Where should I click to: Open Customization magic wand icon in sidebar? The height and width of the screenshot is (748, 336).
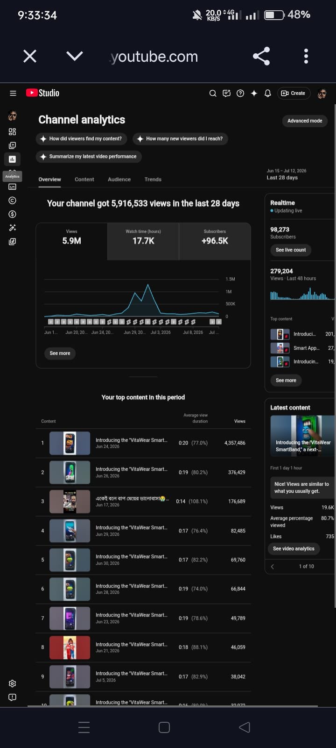[x=13, y=228]
